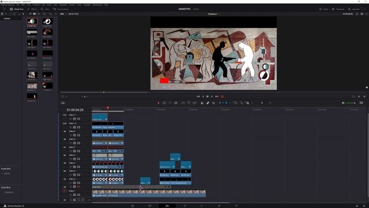The image size is (369, 208).
Task: Open the Sound Library panel button
Action: (61, 9)
